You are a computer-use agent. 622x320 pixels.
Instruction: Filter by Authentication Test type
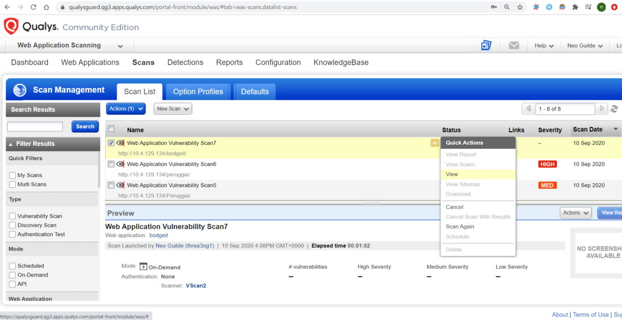click(12, 234)
